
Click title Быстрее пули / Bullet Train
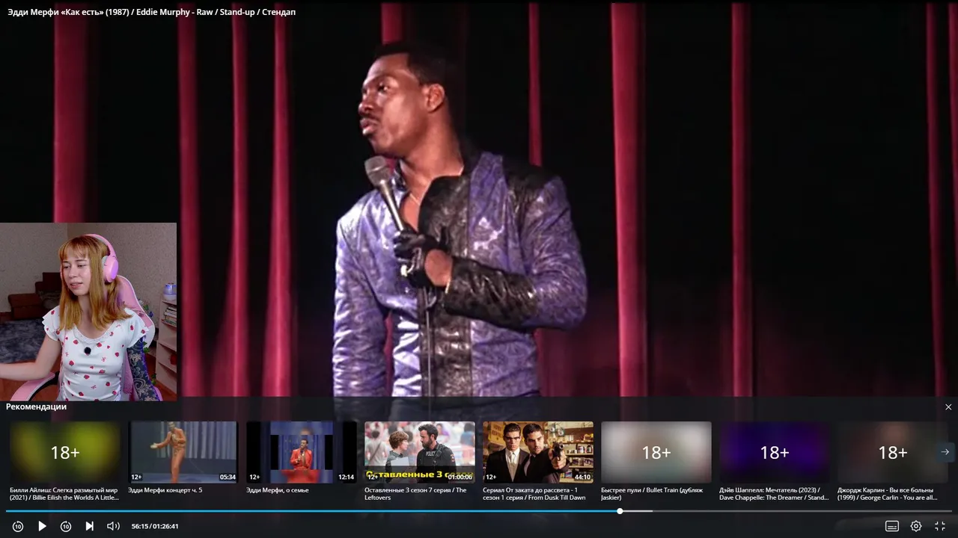(652, 494)
